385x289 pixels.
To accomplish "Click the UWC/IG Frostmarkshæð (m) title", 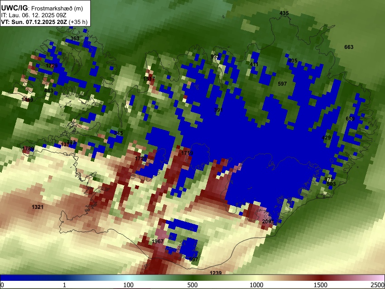I will [42, 8].
